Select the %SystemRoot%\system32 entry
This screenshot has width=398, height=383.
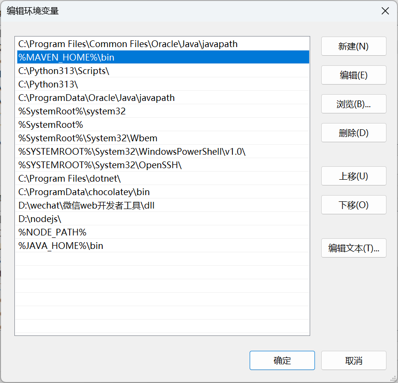coord(162,111)
